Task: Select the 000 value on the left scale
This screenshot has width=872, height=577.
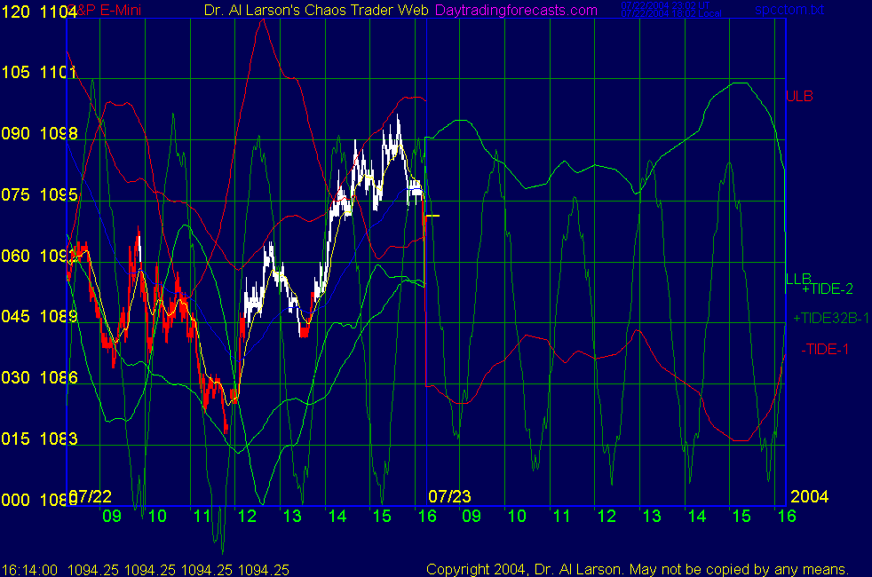Action: click(16, 499)
